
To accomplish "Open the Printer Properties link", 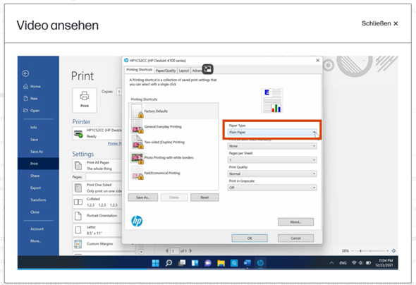I will pos(115,144).
